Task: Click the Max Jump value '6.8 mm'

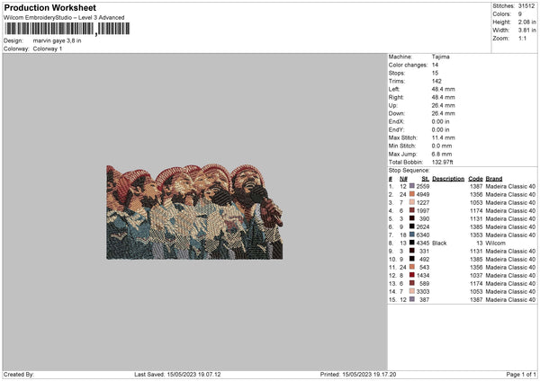Action: click(x=442, y=154)
